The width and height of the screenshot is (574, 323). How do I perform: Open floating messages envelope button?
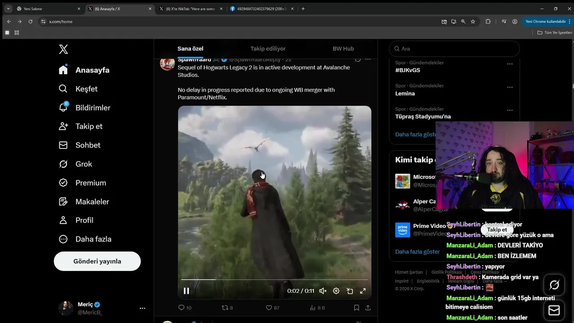click(554, 310)
